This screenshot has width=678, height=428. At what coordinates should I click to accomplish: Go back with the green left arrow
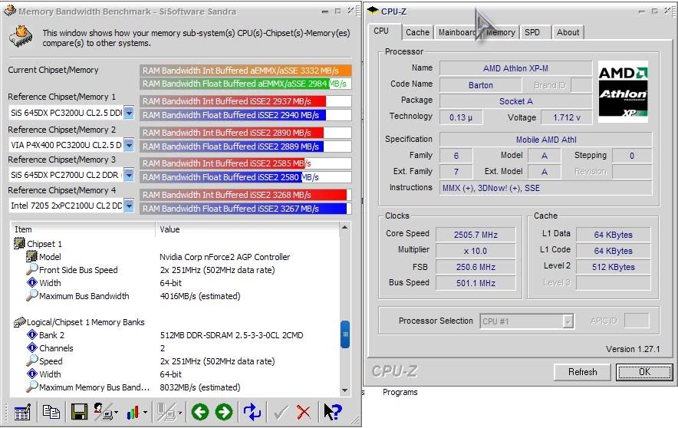click(199, 412)
